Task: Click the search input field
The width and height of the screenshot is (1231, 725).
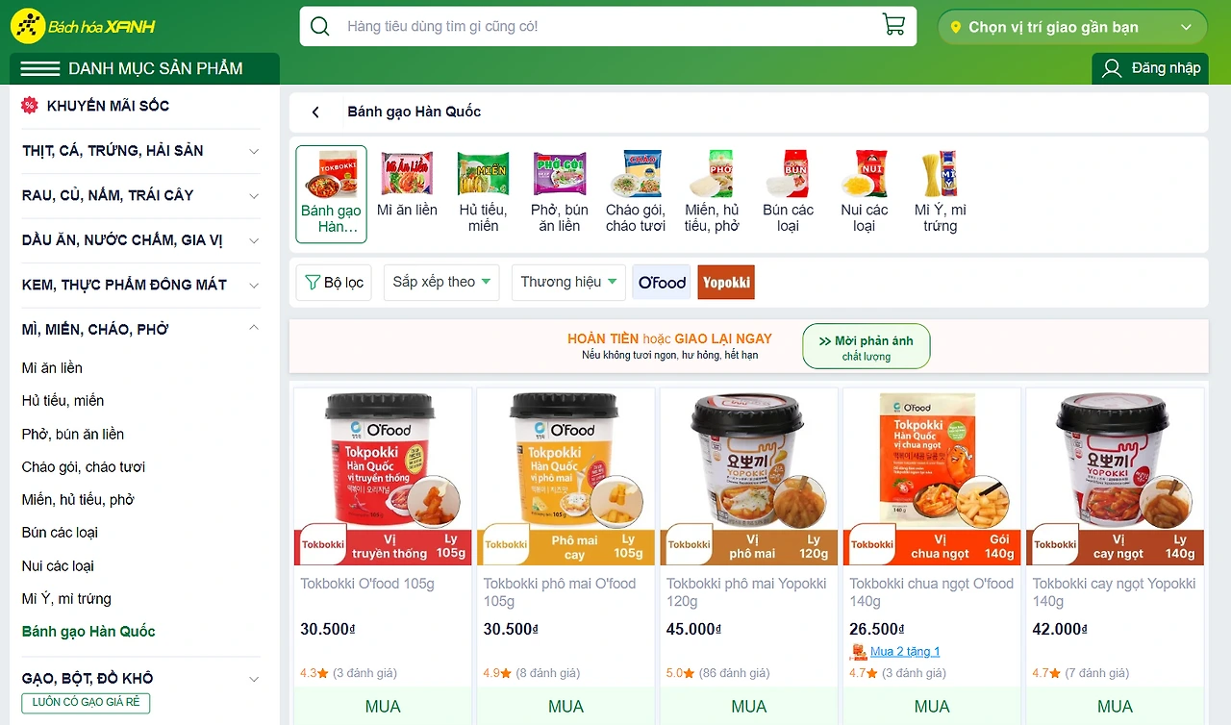Action: [608, 26]
